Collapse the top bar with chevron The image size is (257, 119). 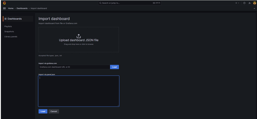[x=254, y=8]
